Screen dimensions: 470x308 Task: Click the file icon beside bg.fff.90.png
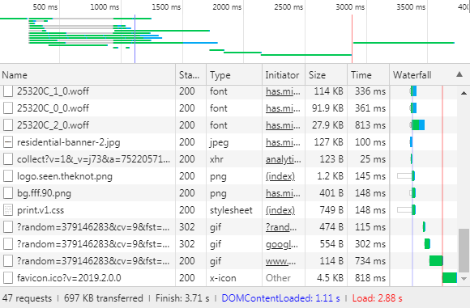[8, 193]
